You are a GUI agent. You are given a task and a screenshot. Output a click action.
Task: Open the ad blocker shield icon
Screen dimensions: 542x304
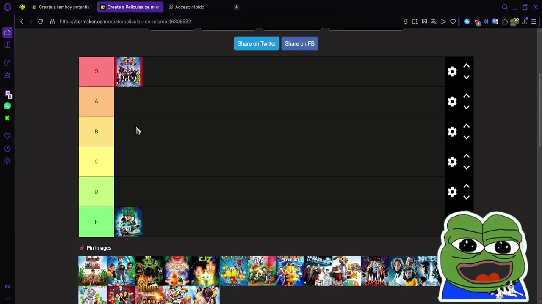coord(424,22)
